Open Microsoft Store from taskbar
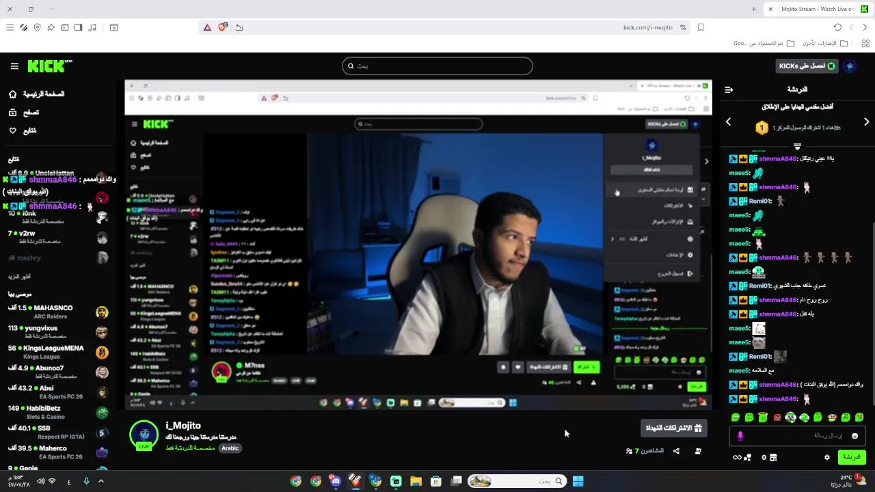The image size is (875, 492). click(x=436, y=481)
